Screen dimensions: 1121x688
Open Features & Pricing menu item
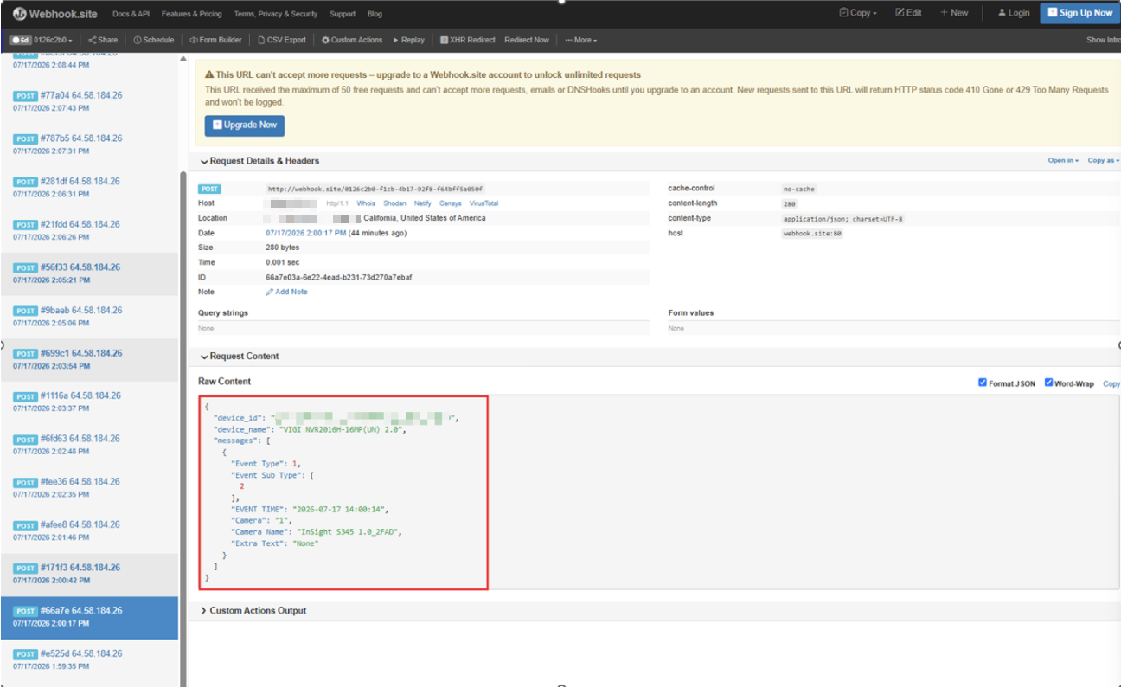click(x=191, y=14)
